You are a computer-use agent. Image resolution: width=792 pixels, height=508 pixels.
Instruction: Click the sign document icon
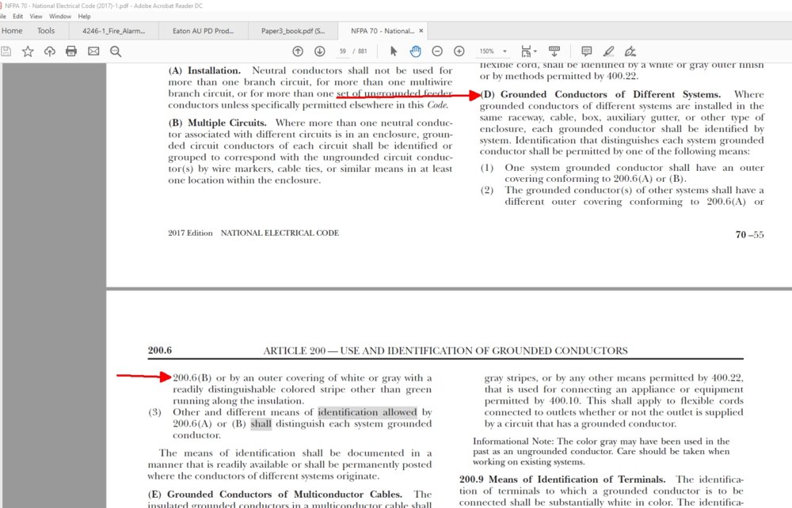[630, 51]
